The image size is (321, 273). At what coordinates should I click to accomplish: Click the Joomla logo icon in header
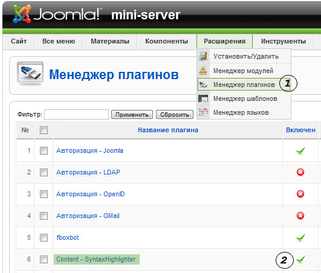point(22,14)
